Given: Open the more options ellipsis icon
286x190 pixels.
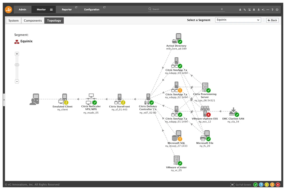Looking at the screenshot, I should point(268,10).
